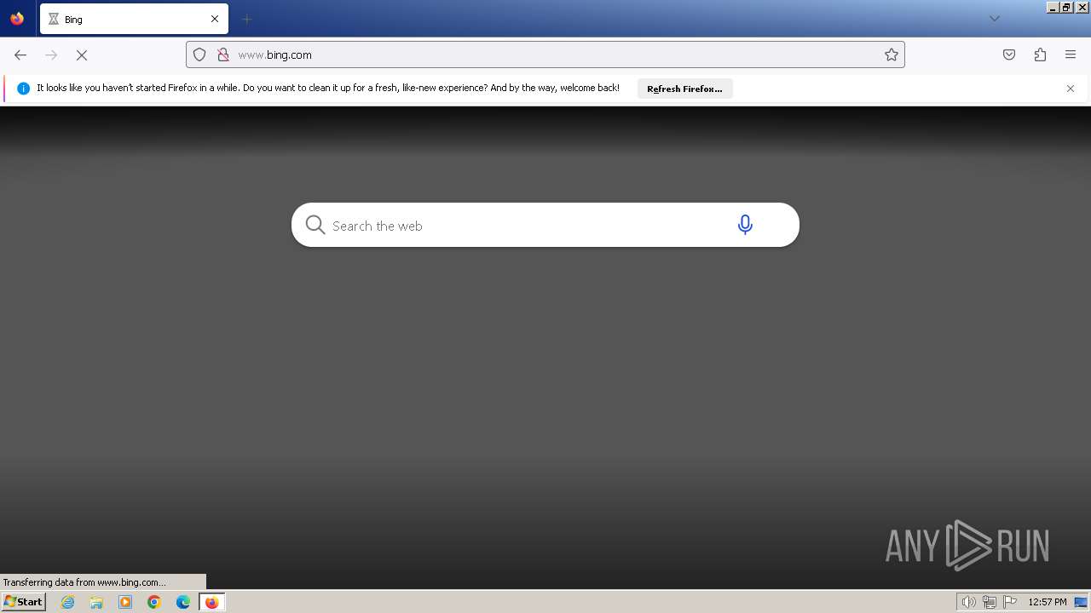Image resolution: width=1091 pixels, height=613 pixels.
Task: Open the tracking protection shield icon
Action: [x=199, y=54]
